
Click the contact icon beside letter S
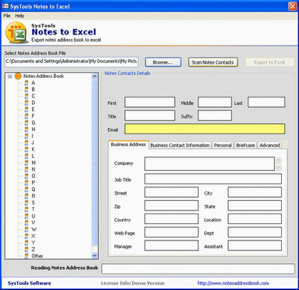point(27,203)
